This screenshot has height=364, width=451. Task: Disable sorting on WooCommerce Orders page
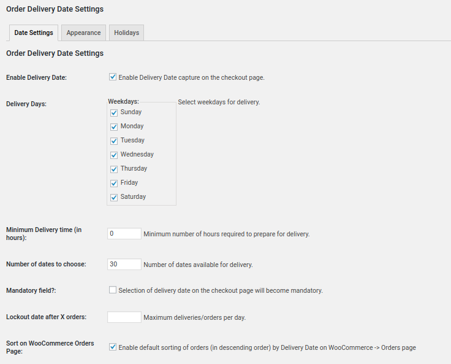(113, 347)
